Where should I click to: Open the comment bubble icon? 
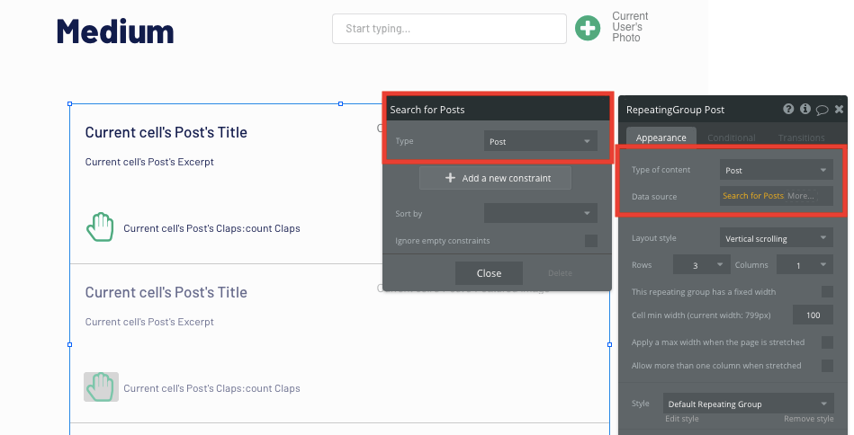point(822,110)
